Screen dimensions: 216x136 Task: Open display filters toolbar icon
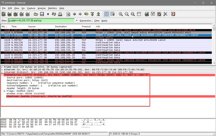tap(153, 14)
